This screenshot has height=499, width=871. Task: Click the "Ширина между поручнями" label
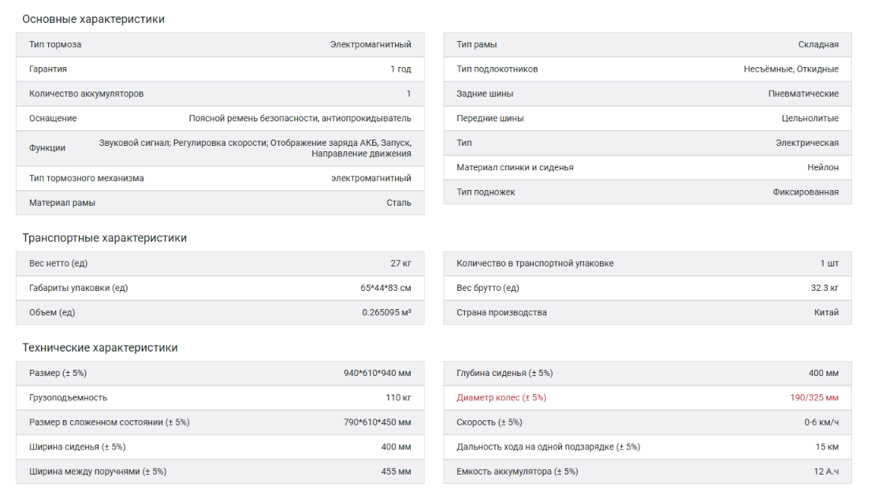point(98,471)
